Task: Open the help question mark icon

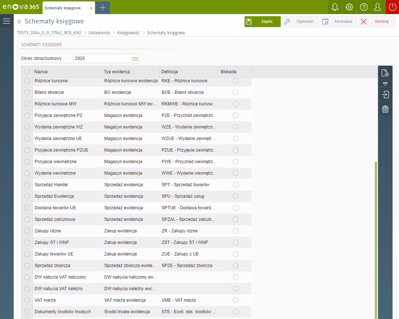Action: click(364, 7)
